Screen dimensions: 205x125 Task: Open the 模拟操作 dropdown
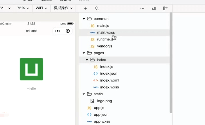tap(63, 8)
